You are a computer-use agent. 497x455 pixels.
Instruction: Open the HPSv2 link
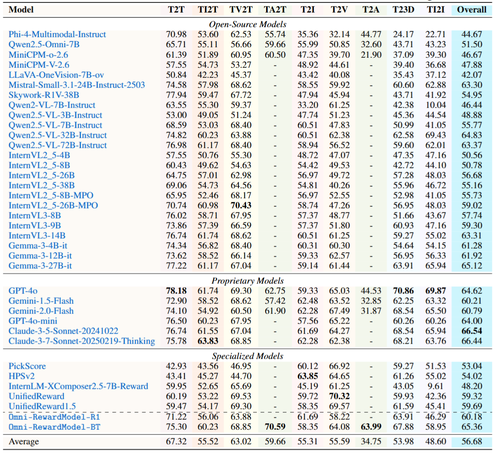[x=22, y=376]
